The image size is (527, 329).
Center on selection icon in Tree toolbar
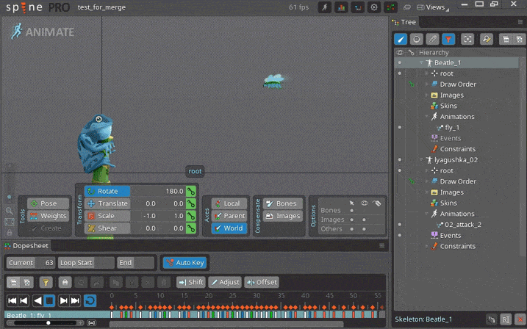click(x=467, y=39)
